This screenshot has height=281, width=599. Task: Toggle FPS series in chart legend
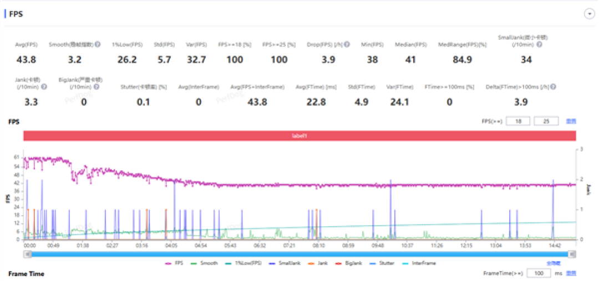coord(174,263)
